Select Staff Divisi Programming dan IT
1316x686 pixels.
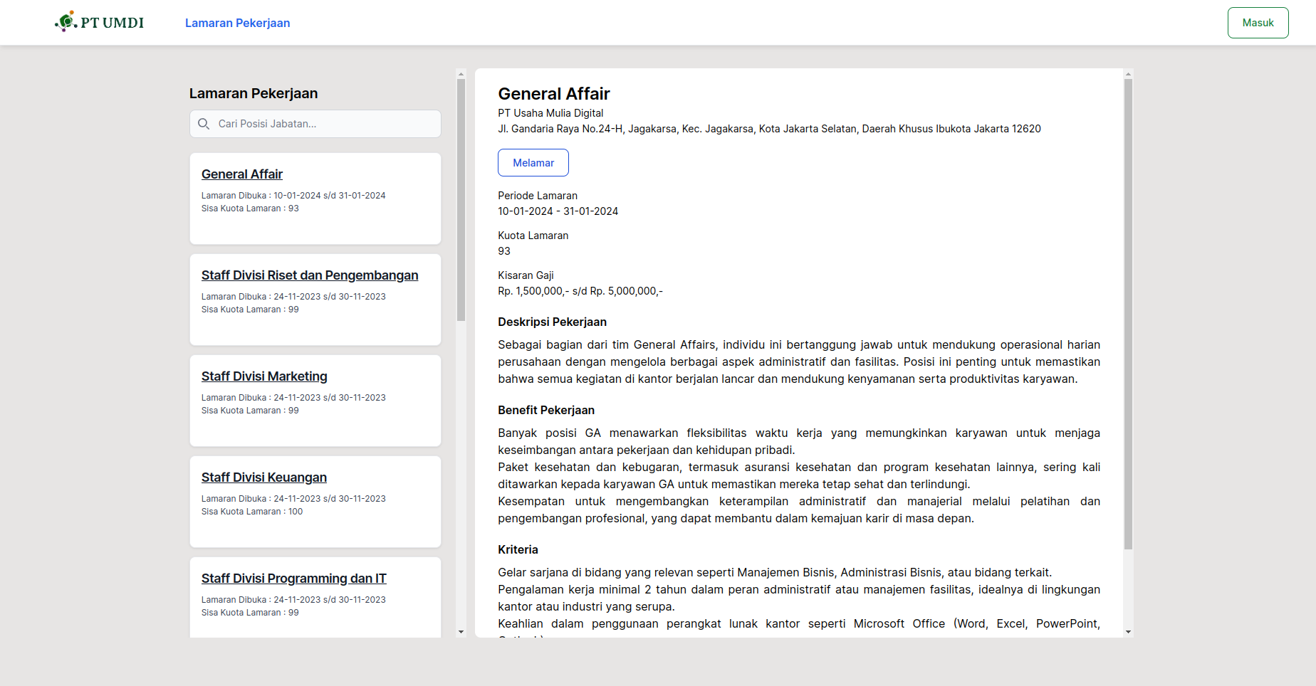point(293,579)
